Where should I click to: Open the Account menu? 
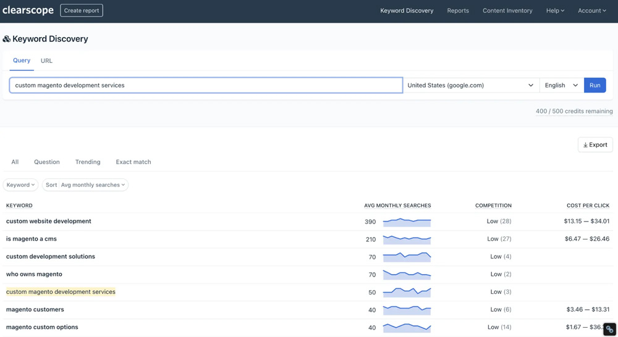pos(591,10)
